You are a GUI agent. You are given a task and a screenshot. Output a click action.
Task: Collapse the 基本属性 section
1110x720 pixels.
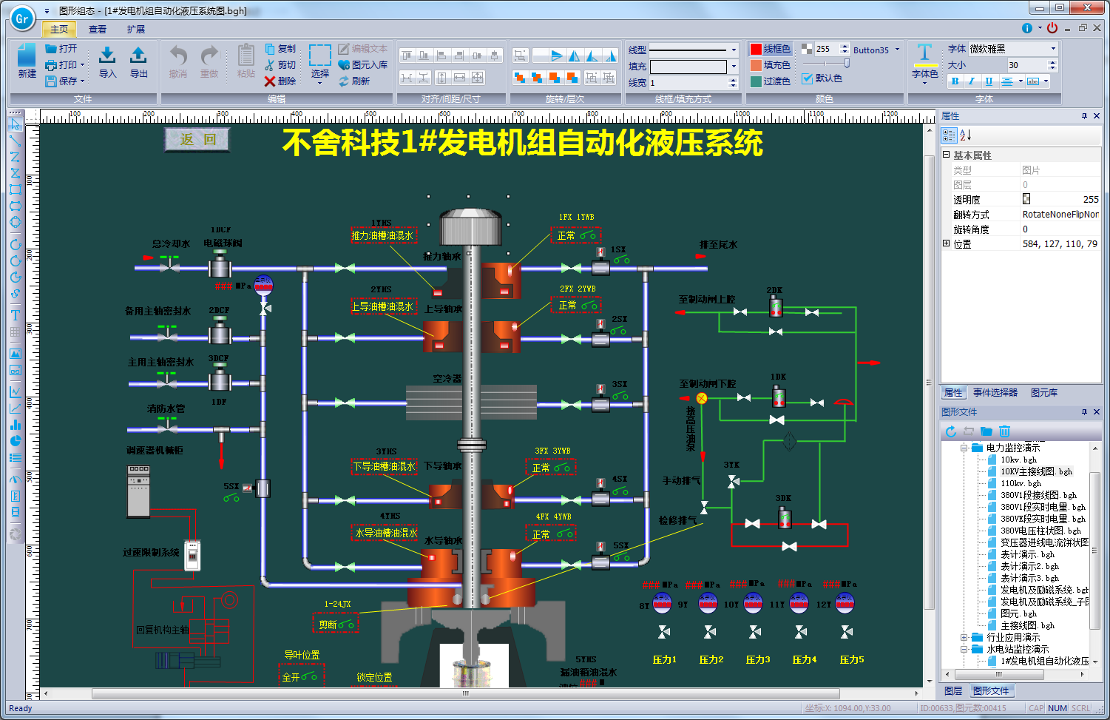tap(946, 155)
